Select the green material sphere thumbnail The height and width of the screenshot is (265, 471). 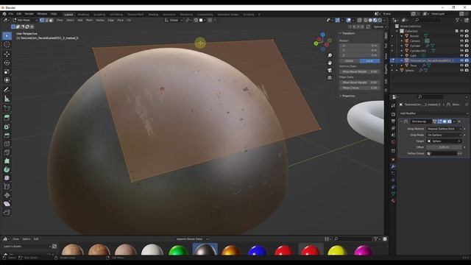pyautogui.click(x=178, y=250)
